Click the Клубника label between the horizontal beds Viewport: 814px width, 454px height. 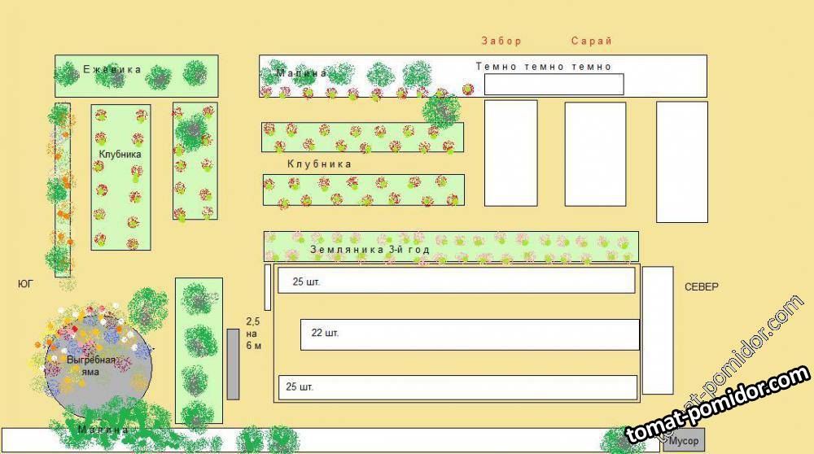coord(319,164)
